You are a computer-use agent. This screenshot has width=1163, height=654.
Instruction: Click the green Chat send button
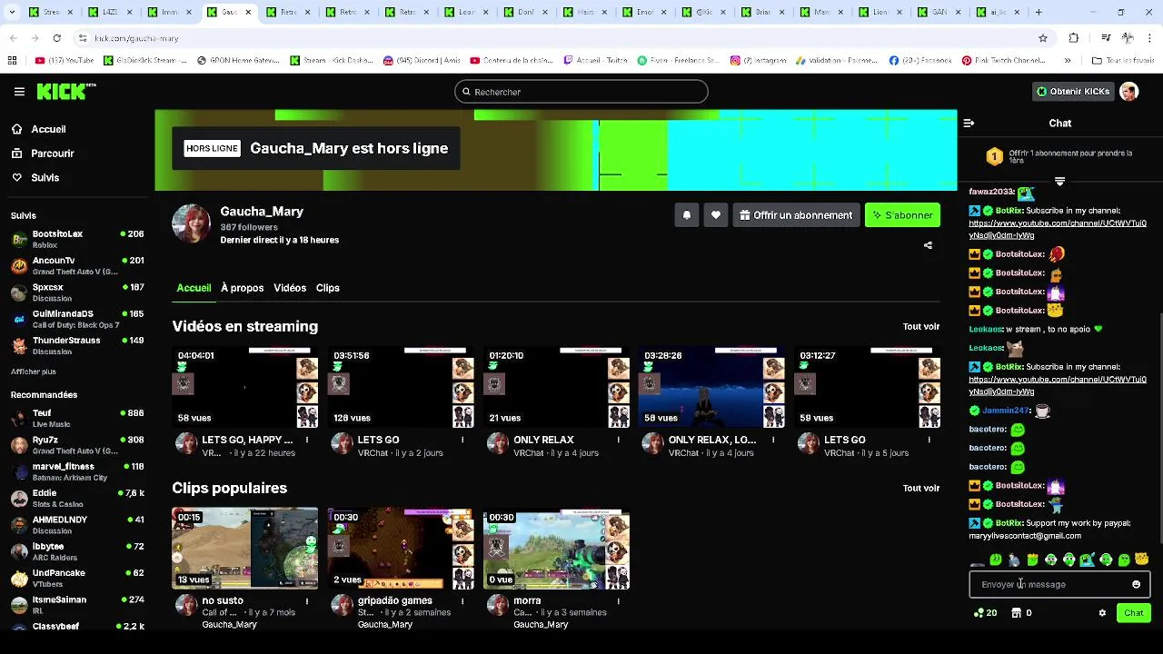pos(1134,613)
